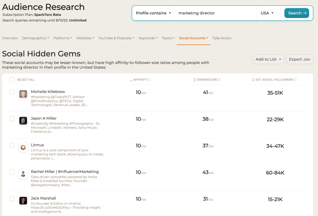Click Jack Marshall's SparkScore 31
This screenshot has width=318, height=216.
coord(208,199)
